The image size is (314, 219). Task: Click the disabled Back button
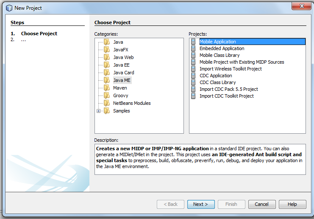[x=170, y=204]
